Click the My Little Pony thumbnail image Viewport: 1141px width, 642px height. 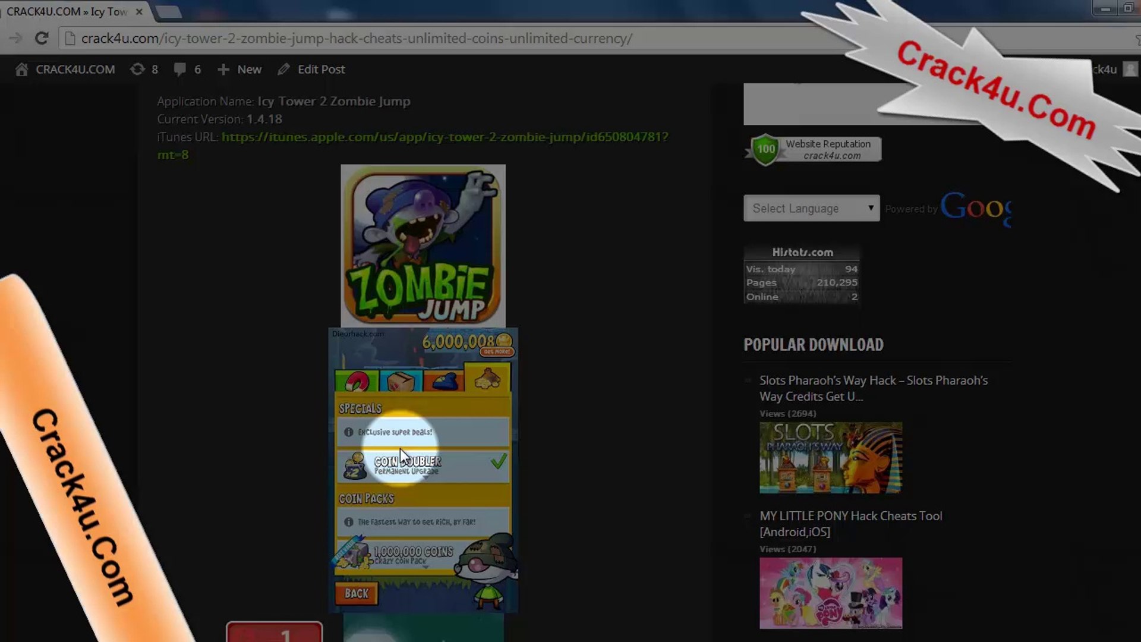[x=830, y=593]
